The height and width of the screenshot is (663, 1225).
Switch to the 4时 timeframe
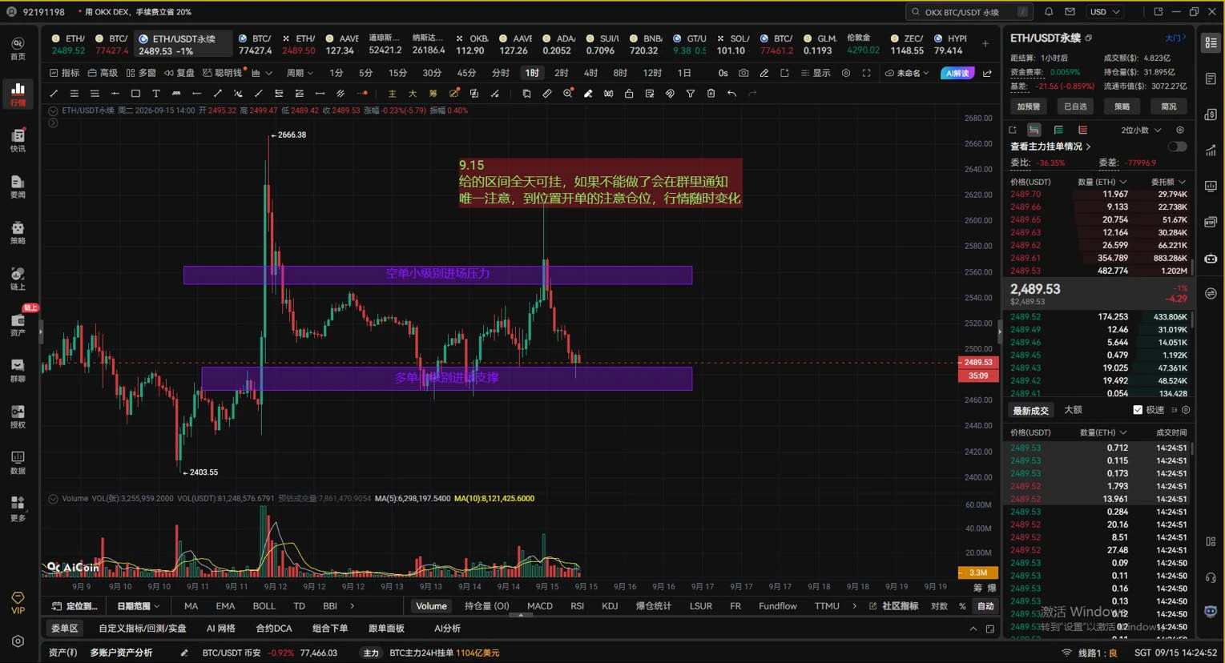(590, 73)
